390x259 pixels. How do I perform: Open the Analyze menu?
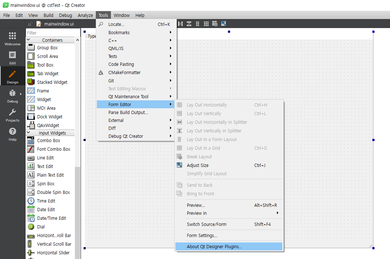pos(85,15)
